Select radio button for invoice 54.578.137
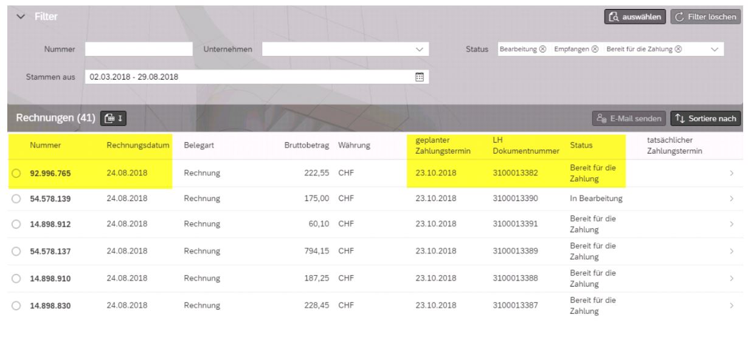748x337 pixels. point(16,252)
